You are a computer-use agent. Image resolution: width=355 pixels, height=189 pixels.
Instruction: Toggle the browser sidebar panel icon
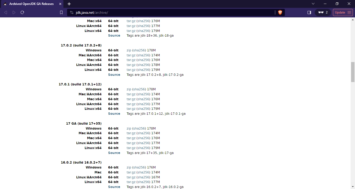point(309,12)
